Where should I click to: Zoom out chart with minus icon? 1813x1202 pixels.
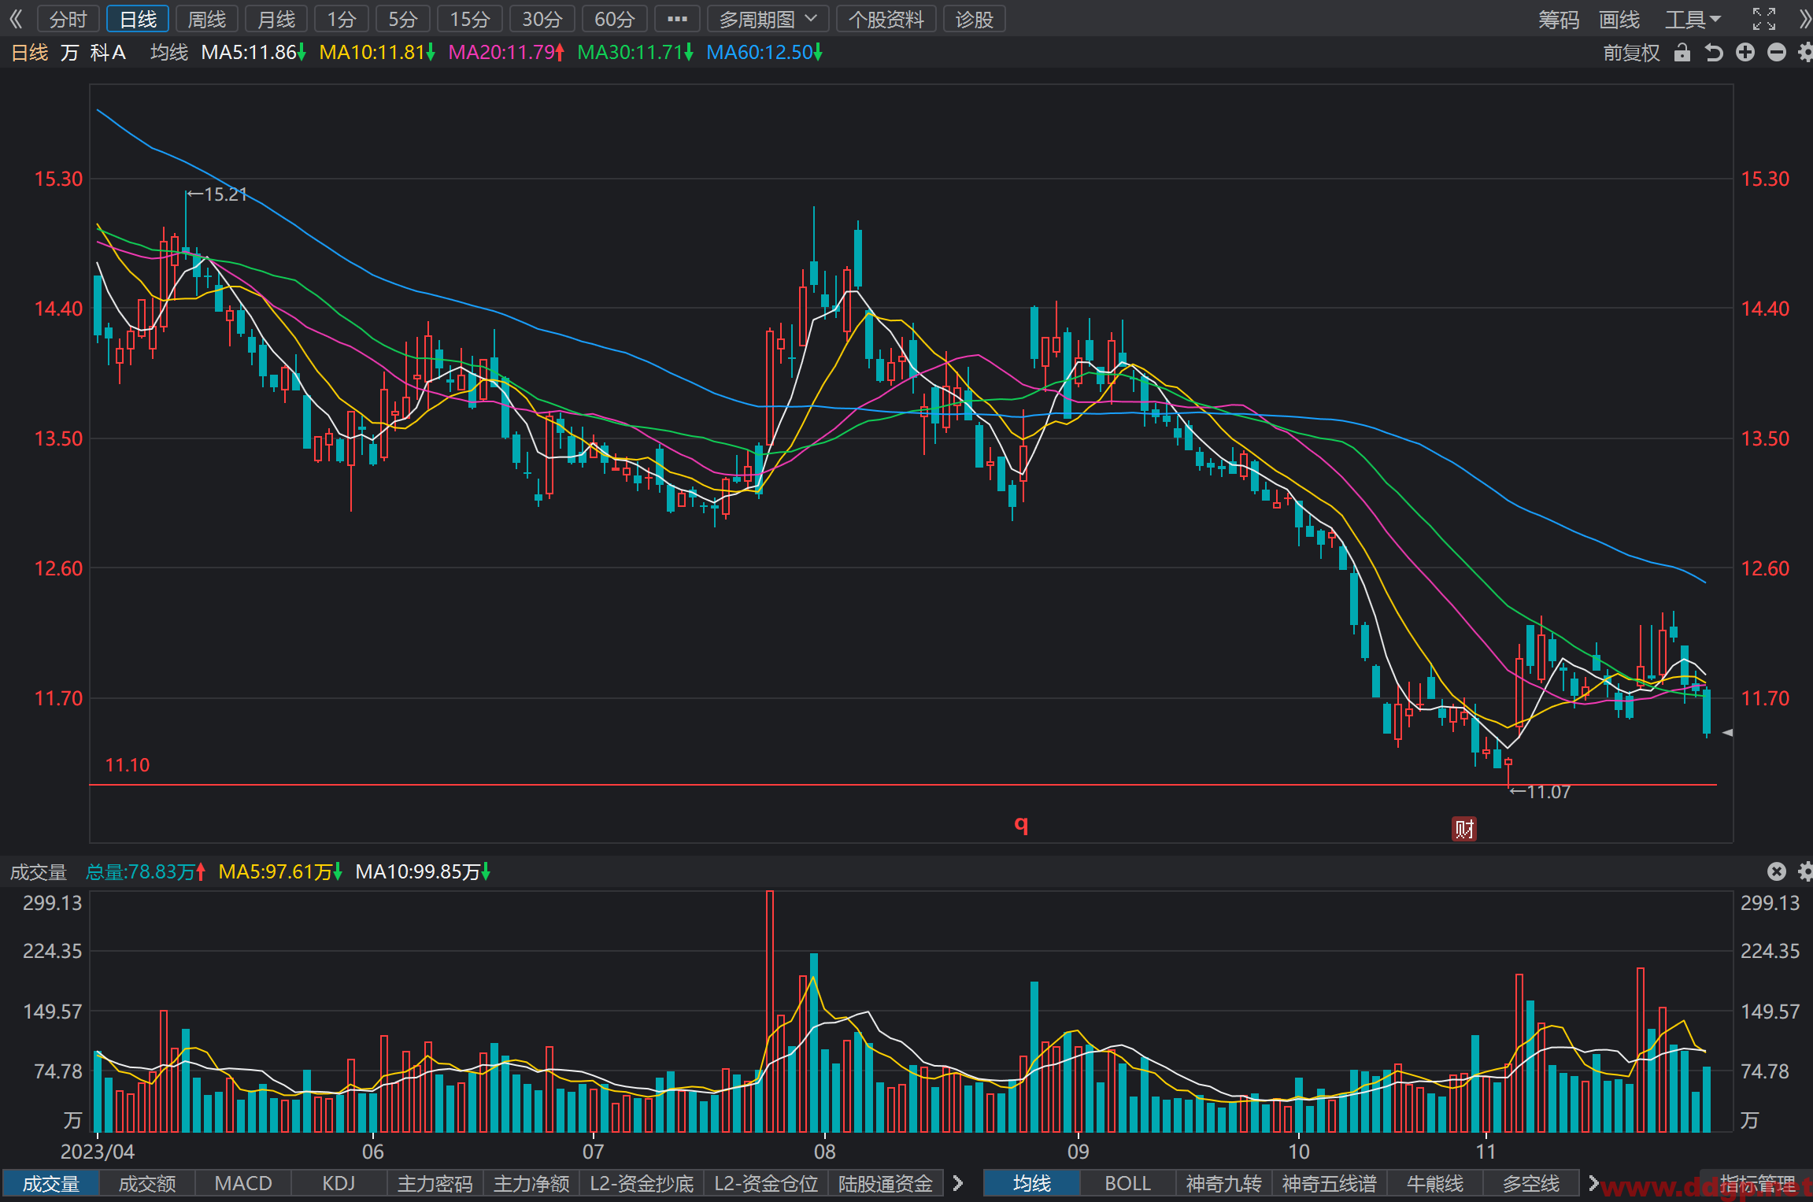[x=1777, y=53]
